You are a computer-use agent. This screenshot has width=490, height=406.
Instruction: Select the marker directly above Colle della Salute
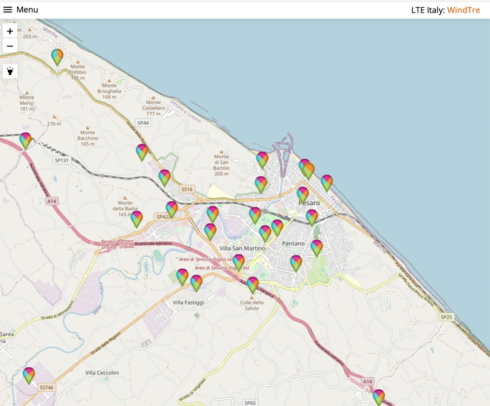(x=253, y=285)
